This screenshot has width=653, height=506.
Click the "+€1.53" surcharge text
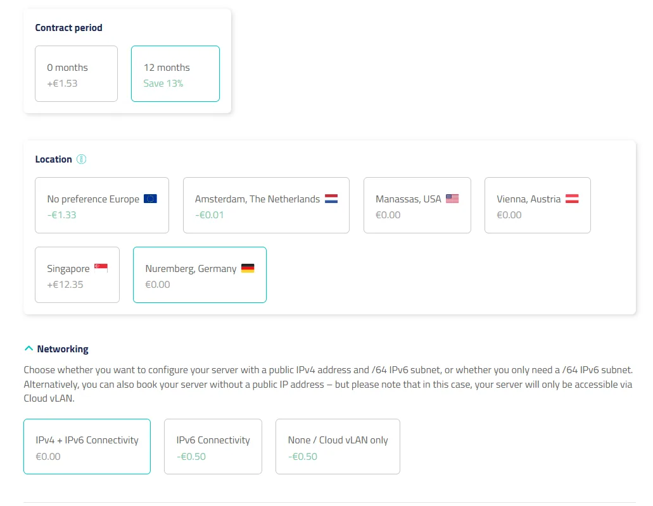(x=62, y=83)
